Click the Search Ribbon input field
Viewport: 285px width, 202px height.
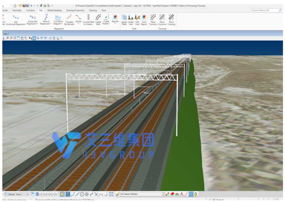[x=265, y=10]
